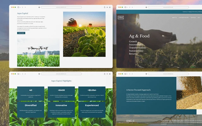Add new tab in the Highlights window
Viewport: 202px width, 126px height.
point(107,74)
